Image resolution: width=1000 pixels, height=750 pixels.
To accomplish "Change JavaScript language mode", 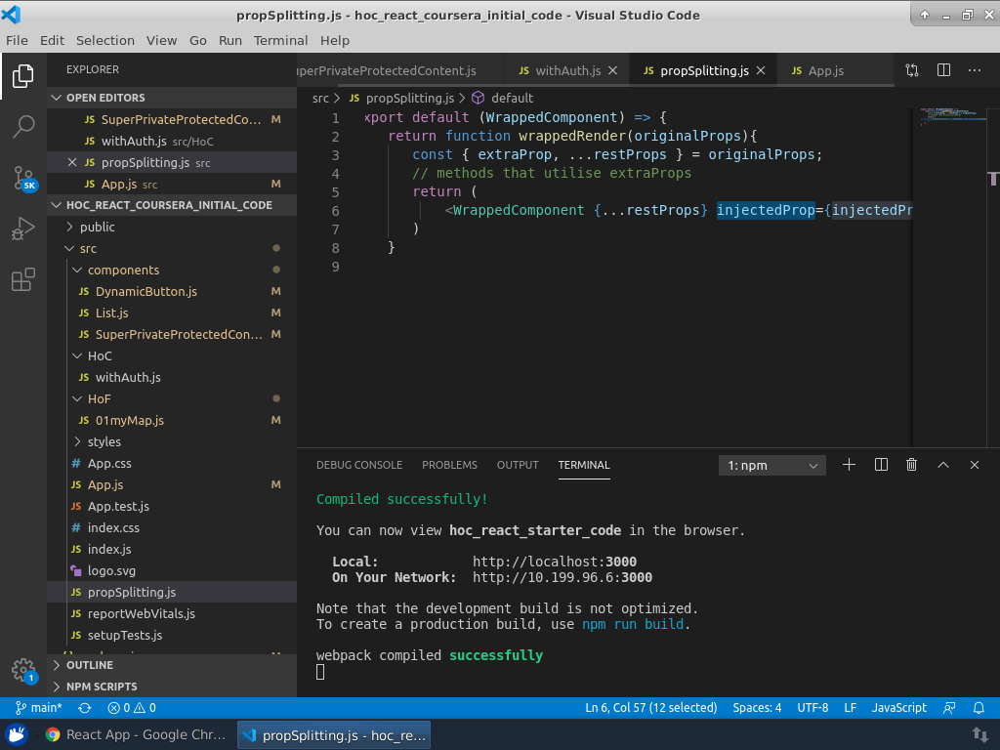I will (x=898, y=708).
